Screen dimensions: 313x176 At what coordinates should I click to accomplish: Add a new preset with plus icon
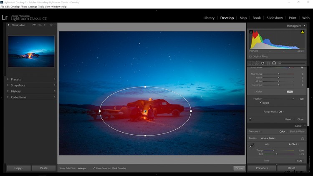pos(55,79)
